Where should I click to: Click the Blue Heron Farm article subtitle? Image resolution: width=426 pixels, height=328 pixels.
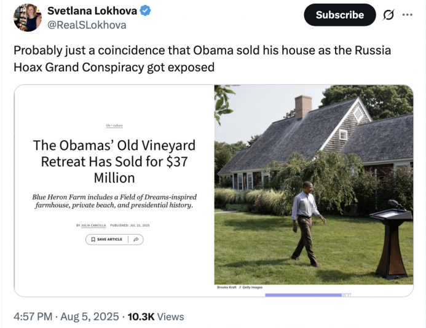coord(114,200)
